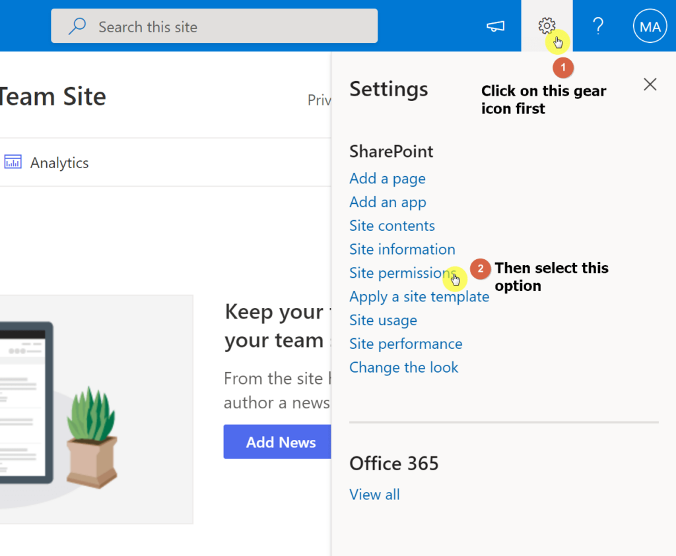The image size is (676, 556).
Task: Open Site usage
Action: [383, 321]
